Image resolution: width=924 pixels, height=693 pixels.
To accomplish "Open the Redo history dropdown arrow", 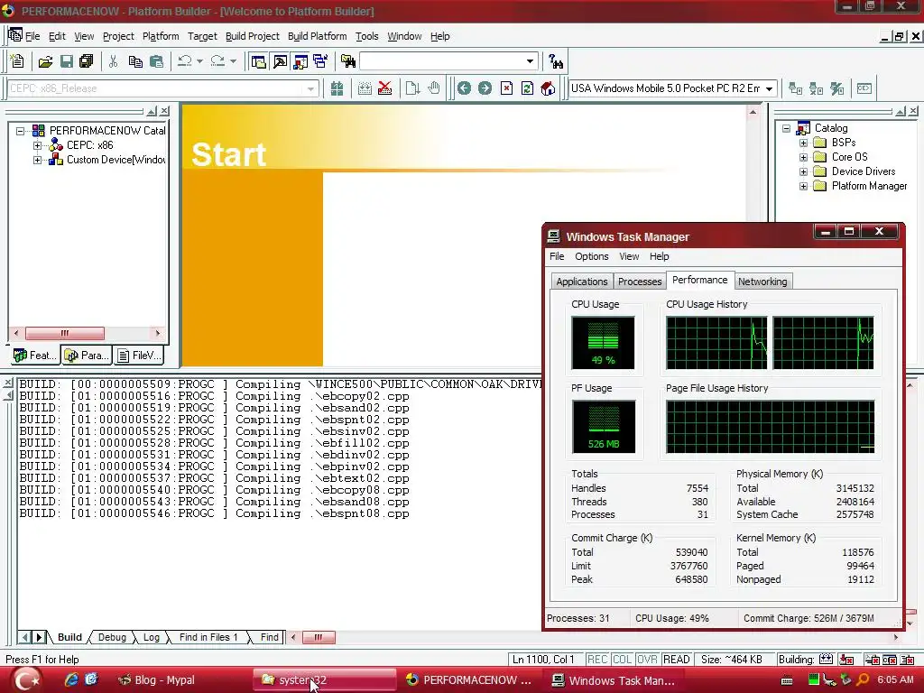I will [x=233, y=61].
